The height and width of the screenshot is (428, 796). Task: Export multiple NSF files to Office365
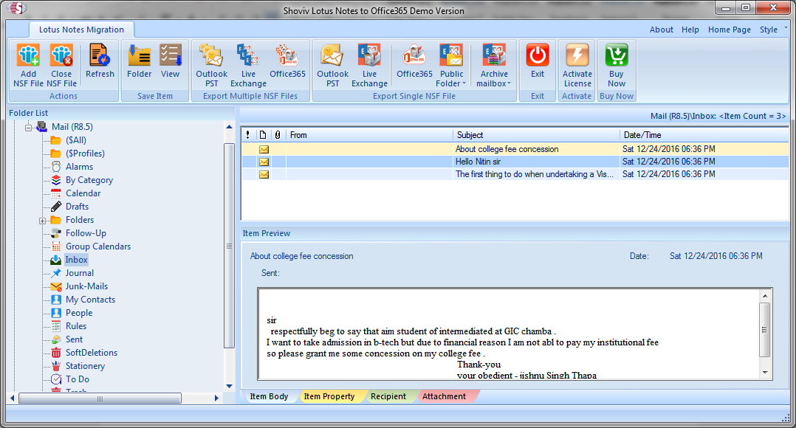click(x=287, y=61)
